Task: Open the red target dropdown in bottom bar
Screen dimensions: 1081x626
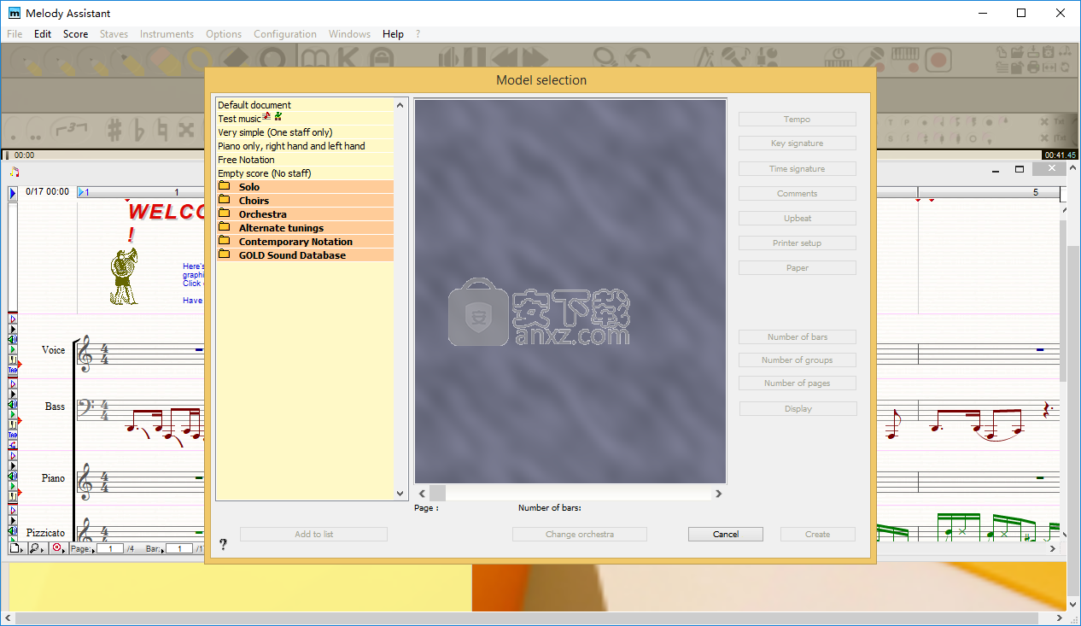Action: coord(59,548)
